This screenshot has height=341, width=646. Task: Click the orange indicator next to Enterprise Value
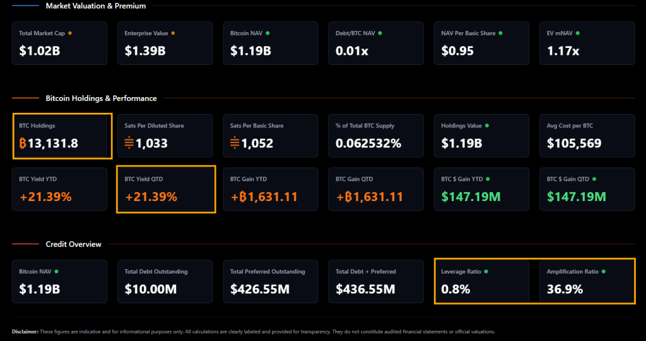click(x=173, y=33)
